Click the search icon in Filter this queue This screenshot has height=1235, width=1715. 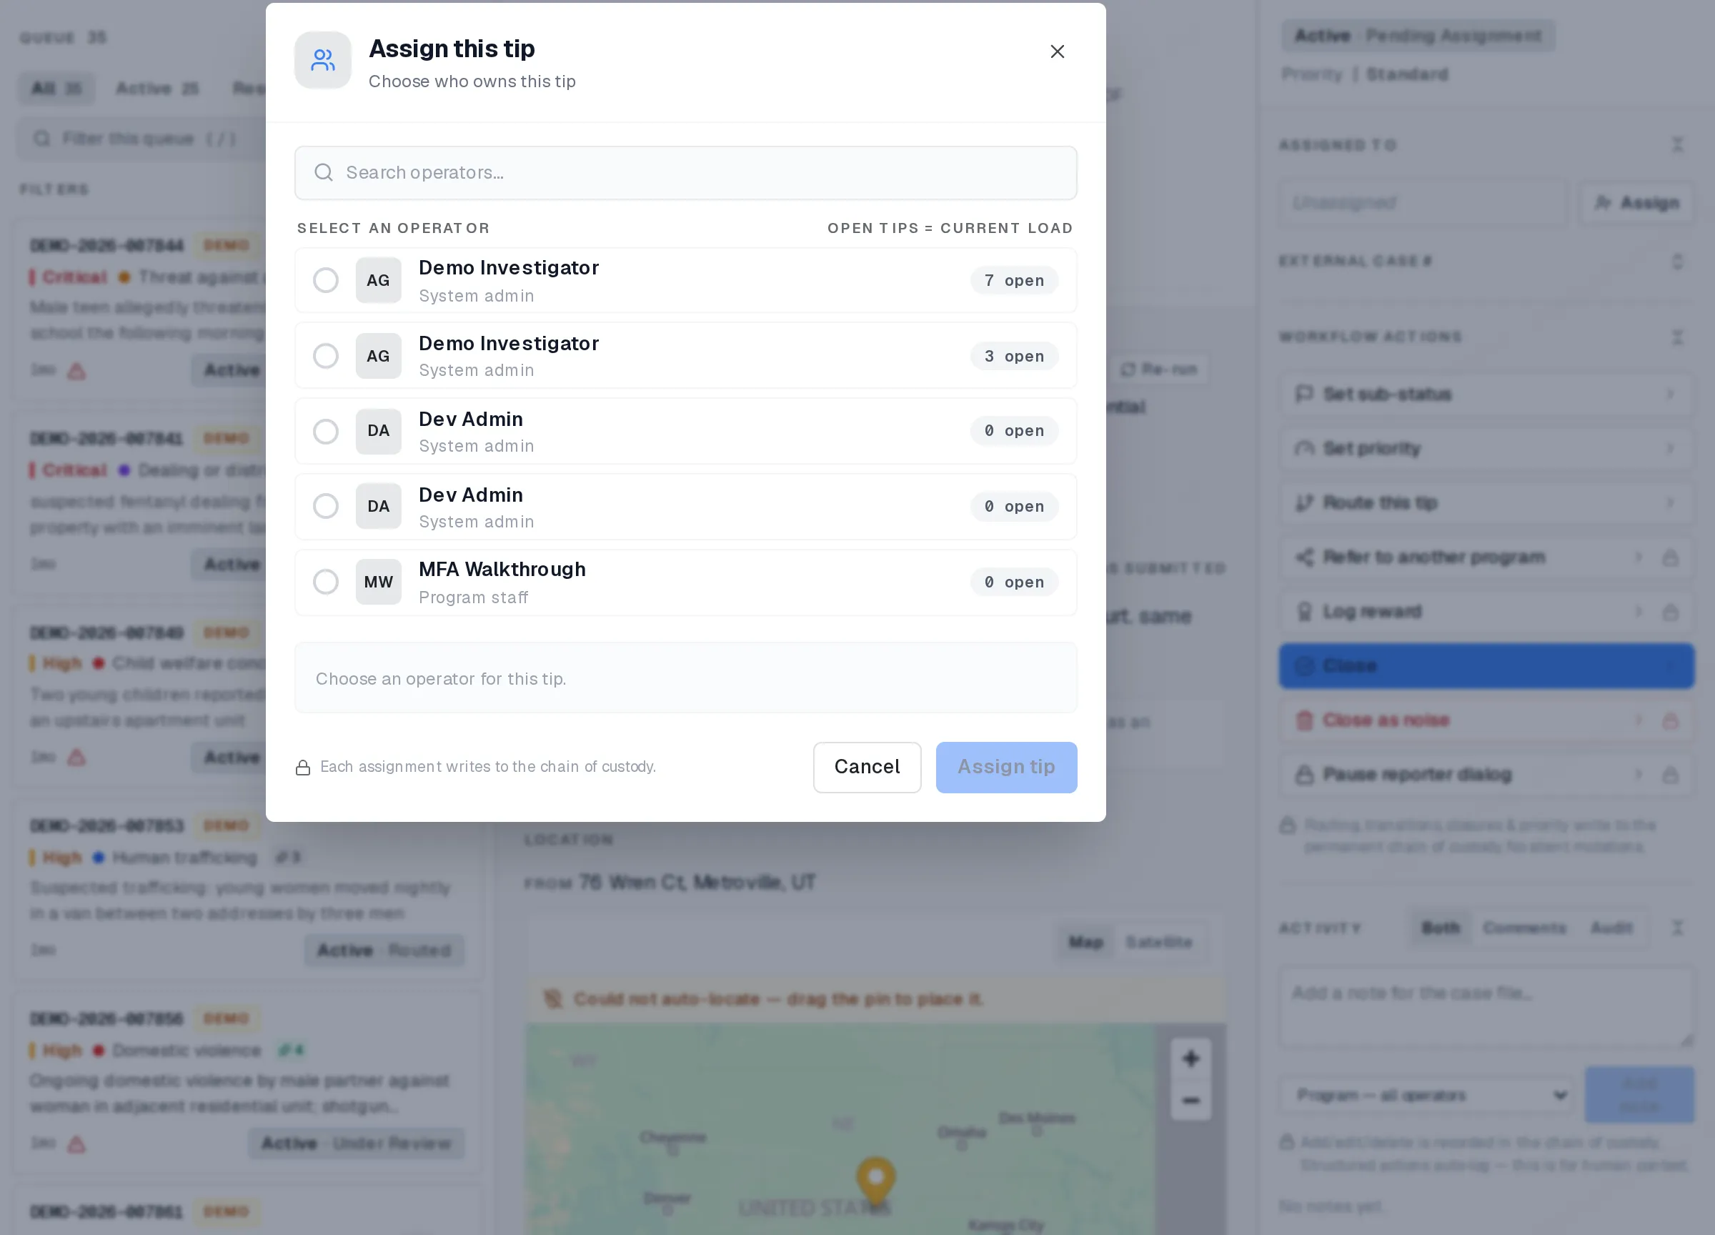41,139
